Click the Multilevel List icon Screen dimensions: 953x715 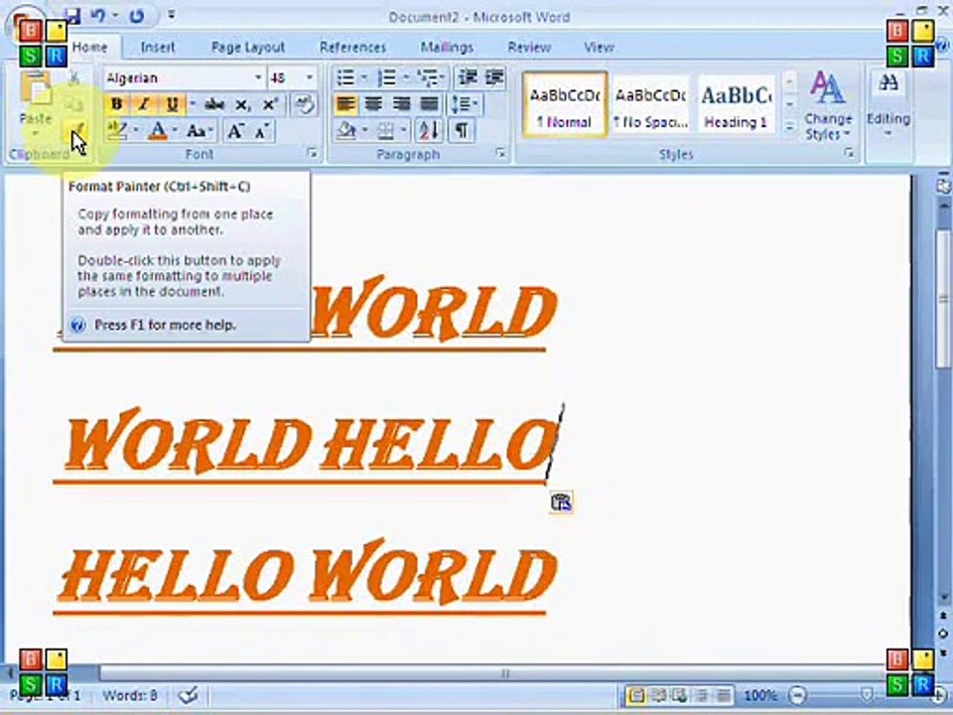coord(427,77)
